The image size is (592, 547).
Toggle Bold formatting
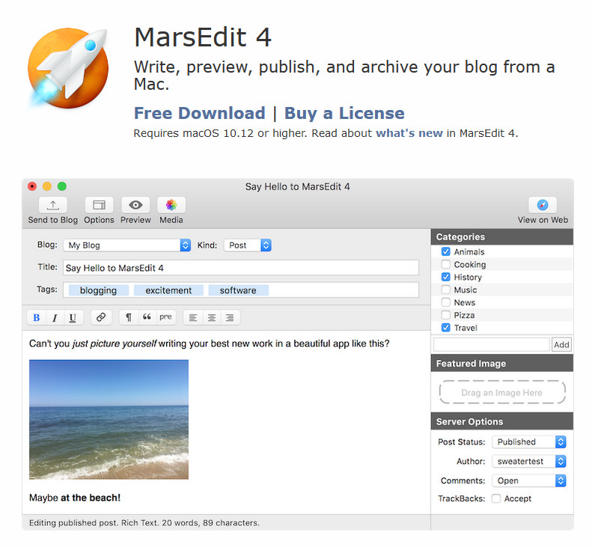37,317
